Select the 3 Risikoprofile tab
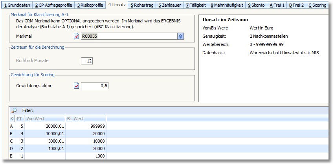The image size is (334, 165). [x=90, y=5]
